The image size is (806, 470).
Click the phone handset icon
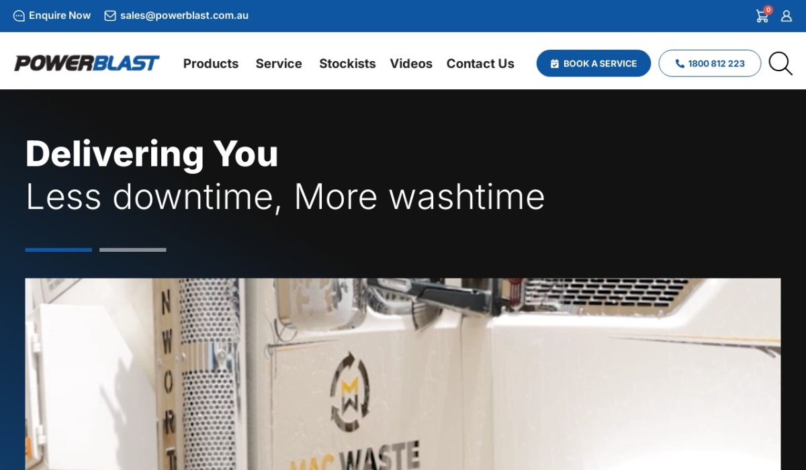(680, 64)
